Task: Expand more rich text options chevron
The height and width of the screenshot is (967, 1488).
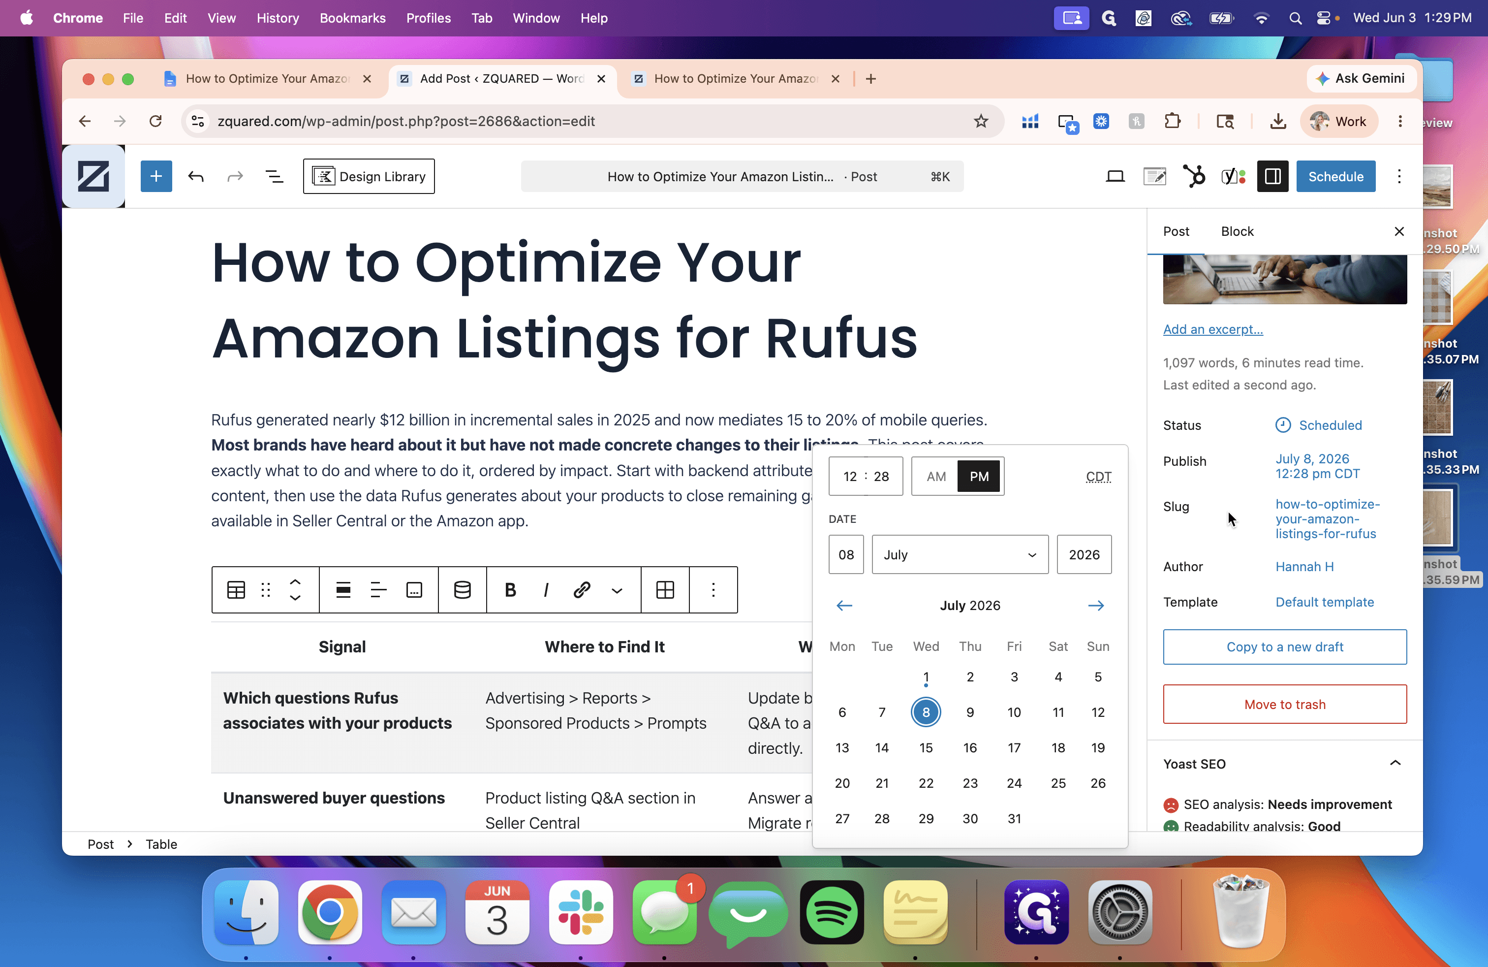Action: click(617, 590)
